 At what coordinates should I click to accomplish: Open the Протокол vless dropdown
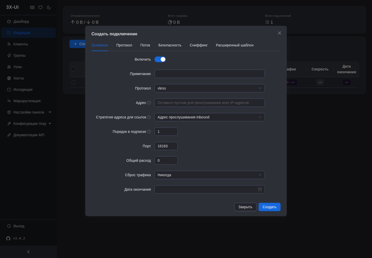point(210,88)
